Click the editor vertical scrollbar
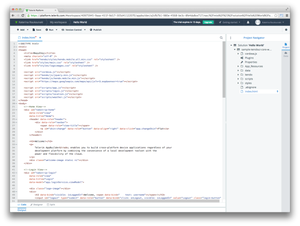Screen dimensions: 300x226 [224, 70]
